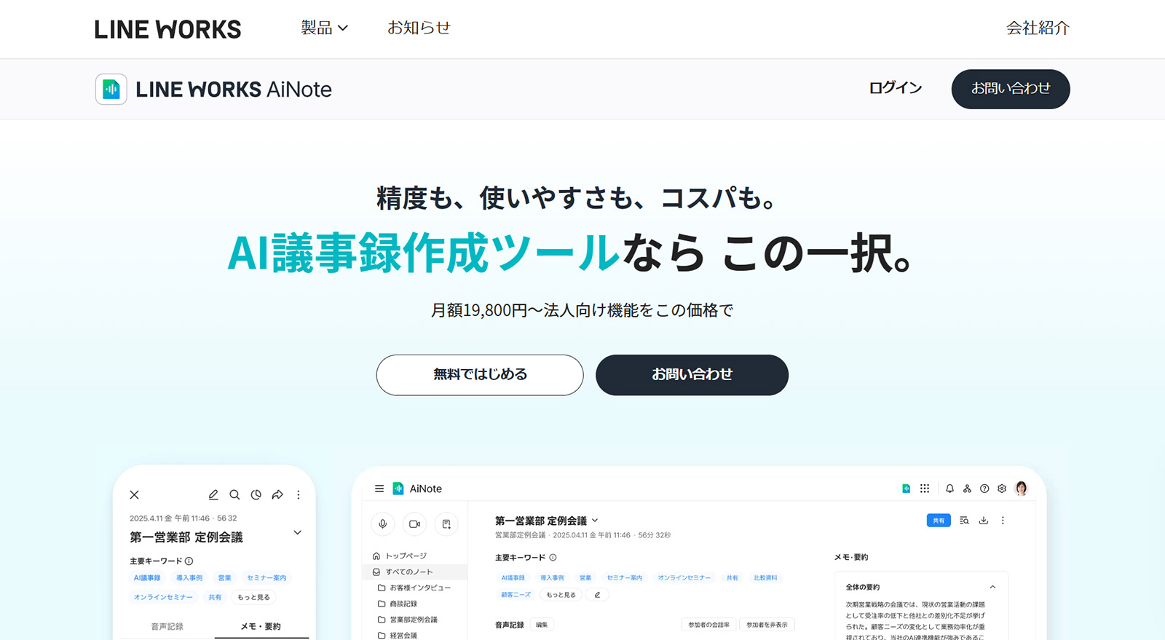This screenshot has width=1165, height=640.
Task: Collapse the 全体の要約 section
Action: click(x=992, y=587)
